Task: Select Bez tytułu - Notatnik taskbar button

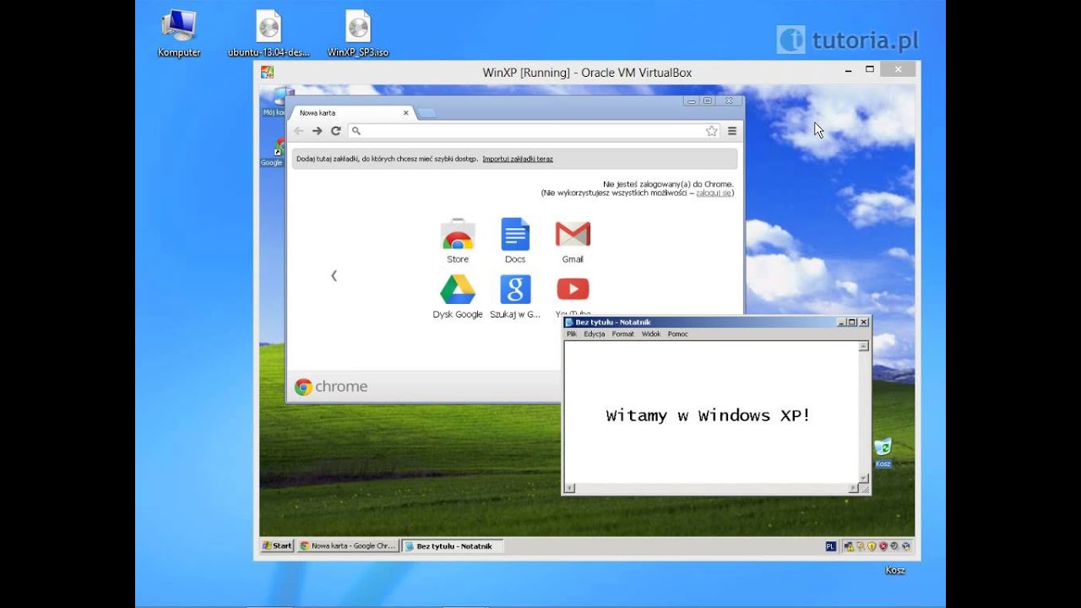Action: pos(453,546)
